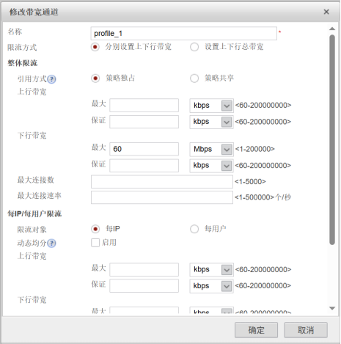Click the 下行带宽 最大 field with 60
Image resolution: width=341 pixels, height=344 pixels.
click(x=144, y=149)
